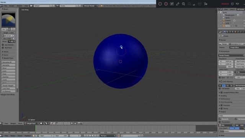Click the Sphere mesh icon in outliner
Viewport: 245px width, 138px height.
tap(224, 26)
